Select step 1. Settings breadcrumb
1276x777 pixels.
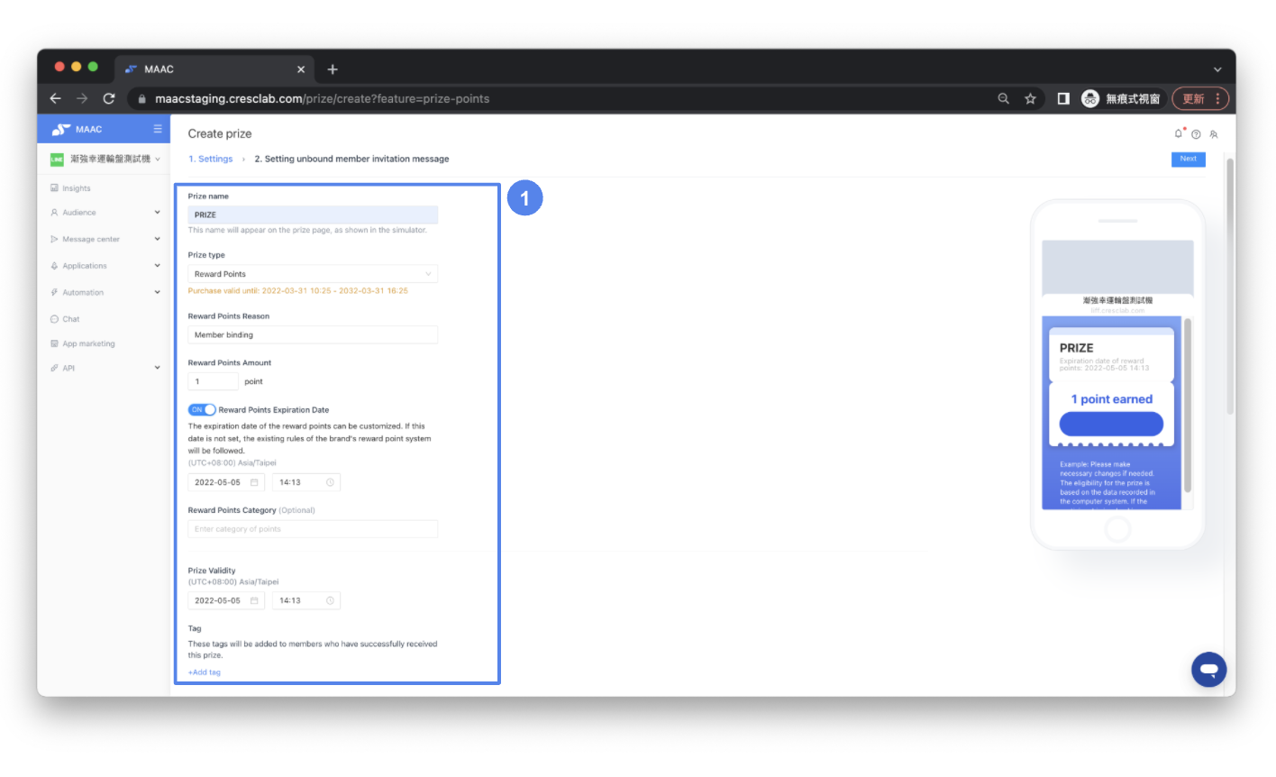click(211, 159)
